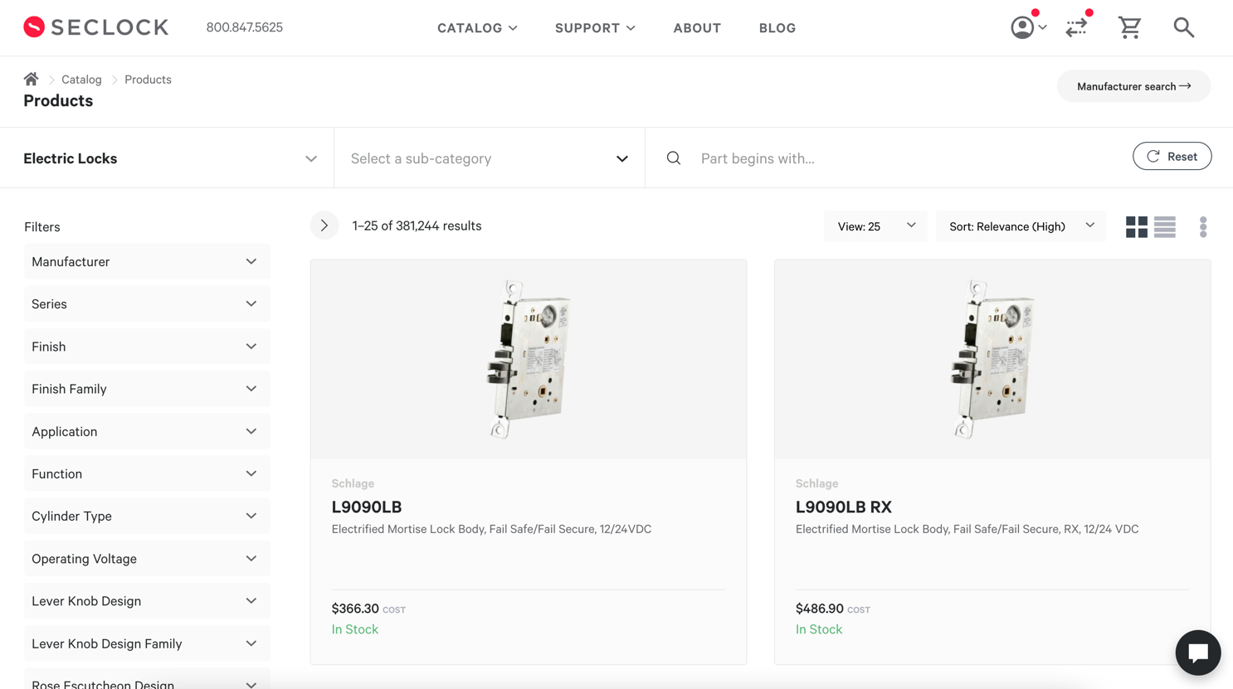Click the magnifier icon beside part search
This screenshot has height=689, width=1233.
click(x=674, y=158)
